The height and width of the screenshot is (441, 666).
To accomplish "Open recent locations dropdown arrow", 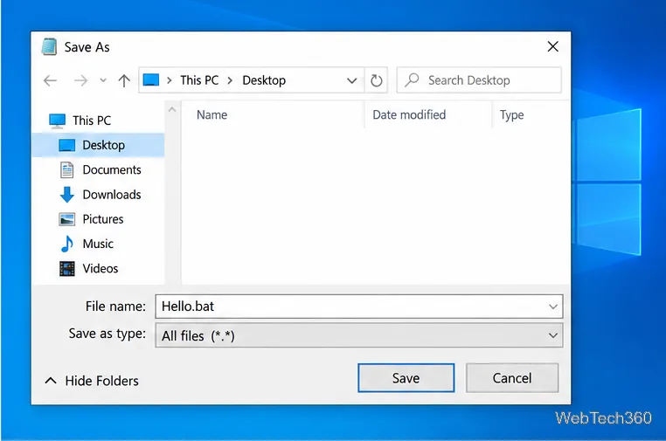I will (103, 80).
